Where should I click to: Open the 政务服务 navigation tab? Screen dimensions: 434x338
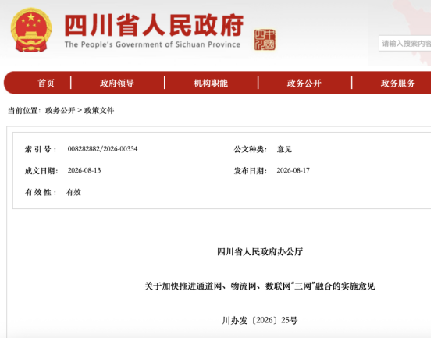click(x=398, y=83)
